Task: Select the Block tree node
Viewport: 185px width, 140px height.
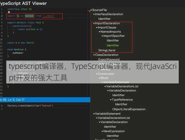Action: [x=105, y=78]
